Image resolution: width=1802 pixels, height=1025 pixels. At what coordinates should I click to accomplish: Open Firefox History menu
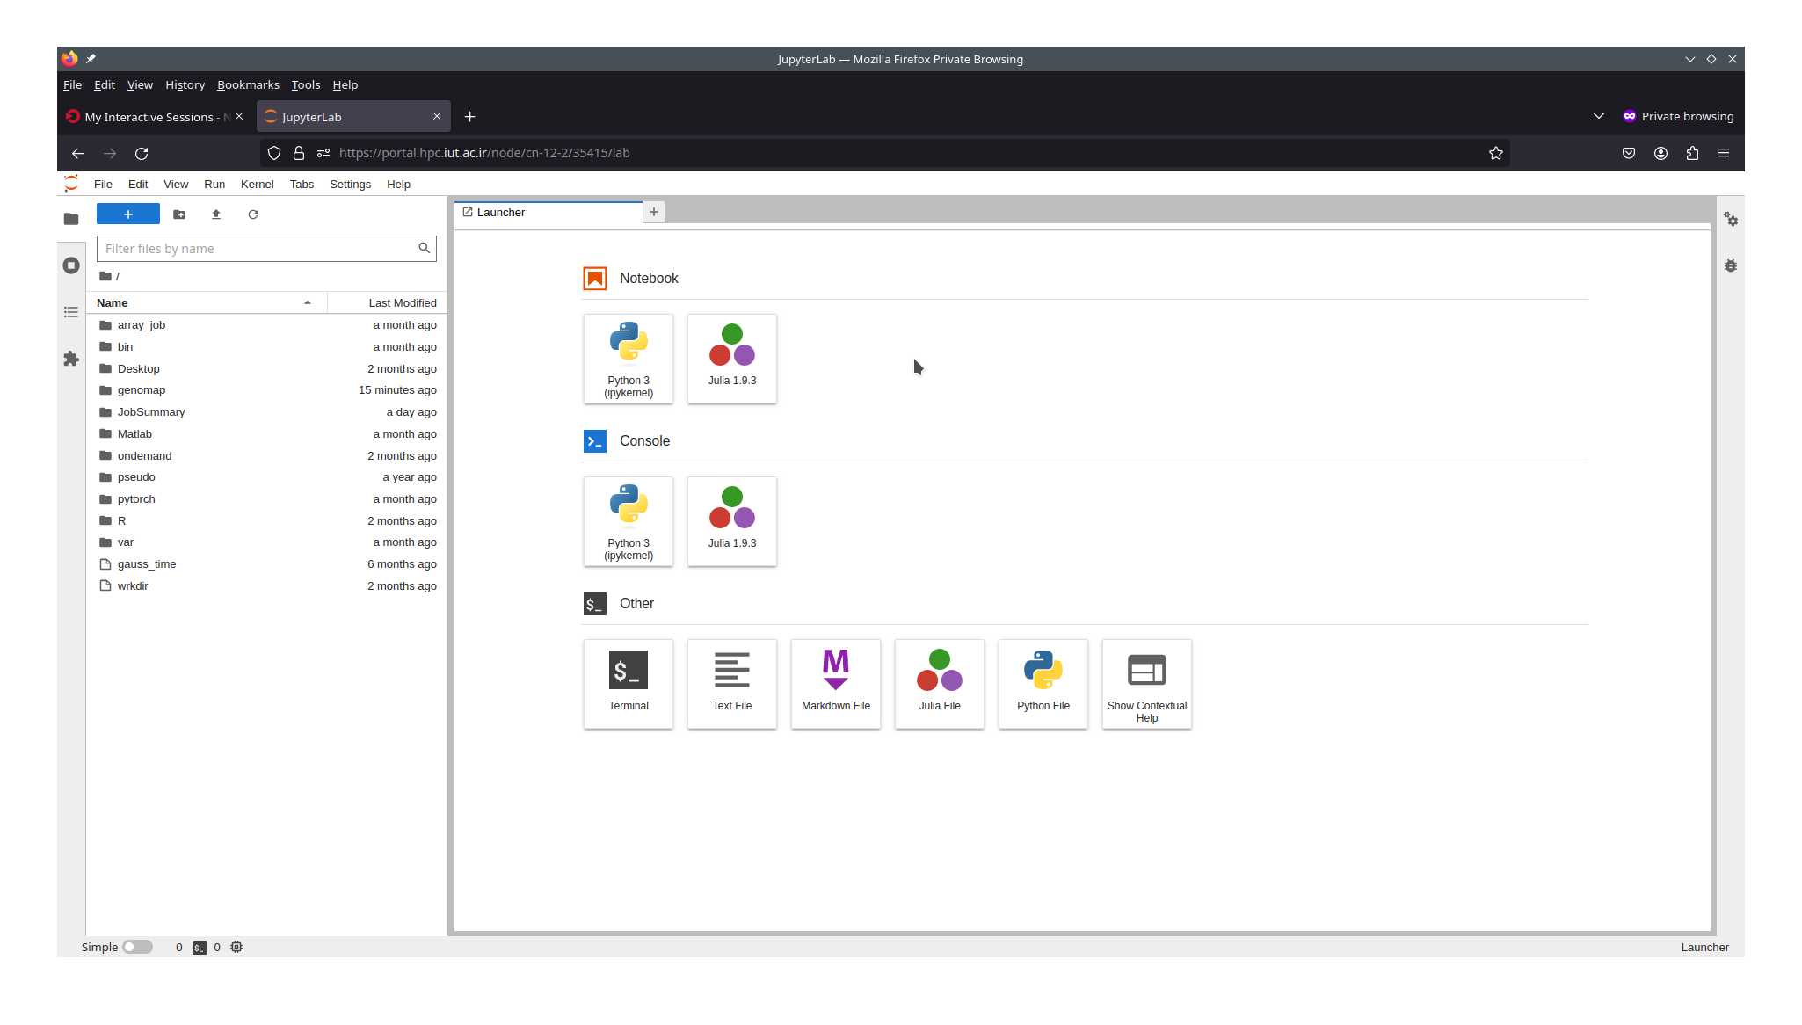[x=185, y=85]
